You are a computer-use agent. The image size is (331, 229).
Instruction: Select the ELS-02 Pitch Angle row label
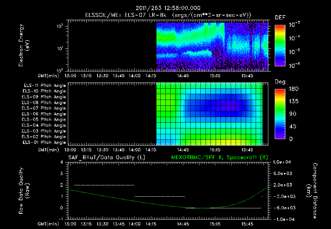point(44,137)
